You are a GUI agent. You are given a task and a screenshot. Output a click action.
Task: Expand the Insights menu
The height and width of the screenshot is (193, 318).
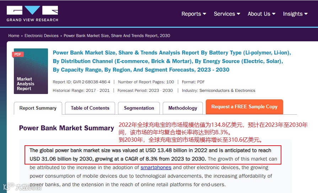(x=295, y=14)
